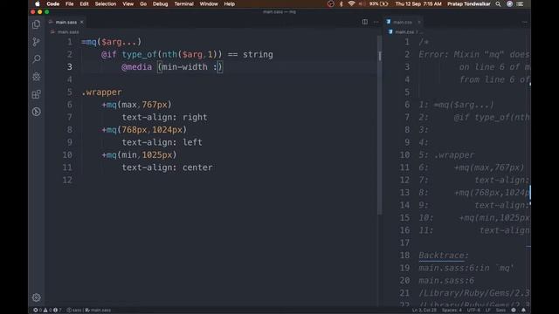The width and height of the screenshot is (559, 314).
Task: Open Spotlight search in menu bar
Action: tap(498, 3)
